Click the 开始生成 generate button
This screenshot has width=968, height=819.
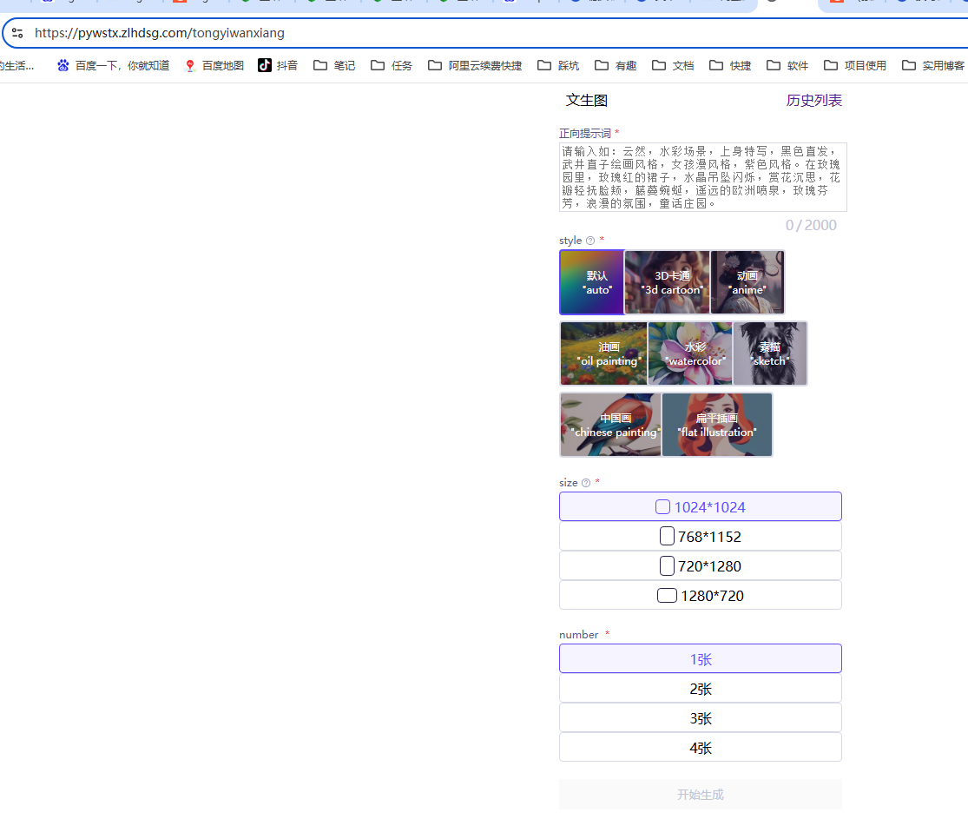pyautogui.click(x=700, y=795)
